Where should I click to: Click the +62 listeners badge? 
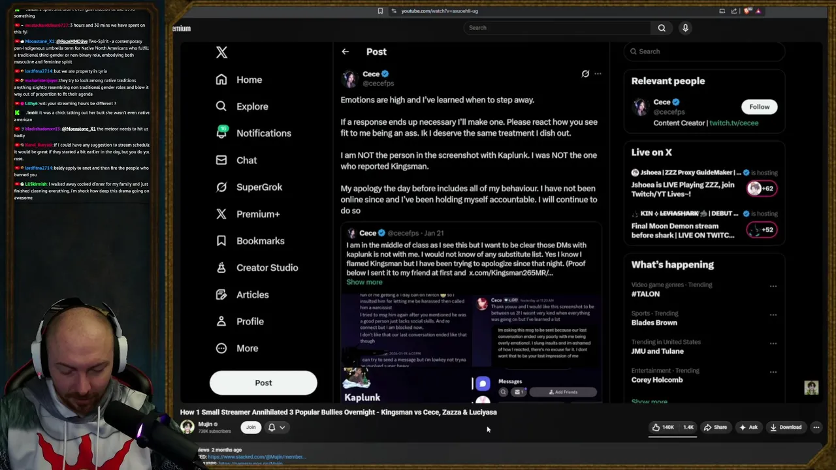[762, 189]
